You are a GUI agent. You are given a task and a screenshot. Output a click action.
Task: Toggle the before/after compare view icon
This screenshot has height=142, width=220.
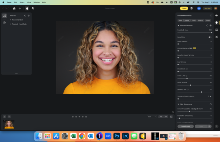(x=171, y=117)
